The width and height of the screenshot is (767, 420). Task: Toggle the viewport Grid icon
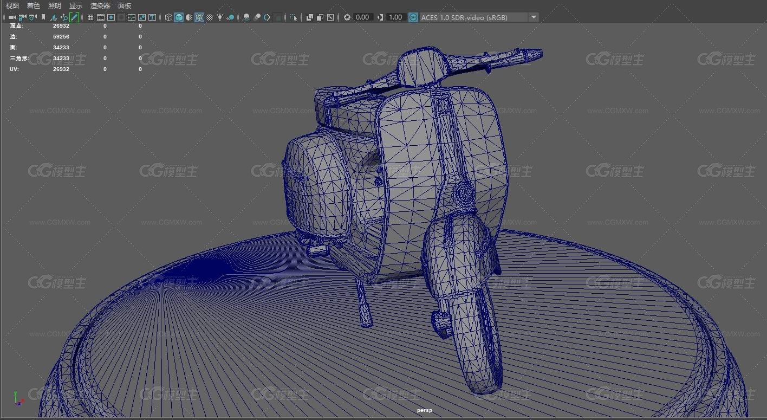click(x=90, y=17)
